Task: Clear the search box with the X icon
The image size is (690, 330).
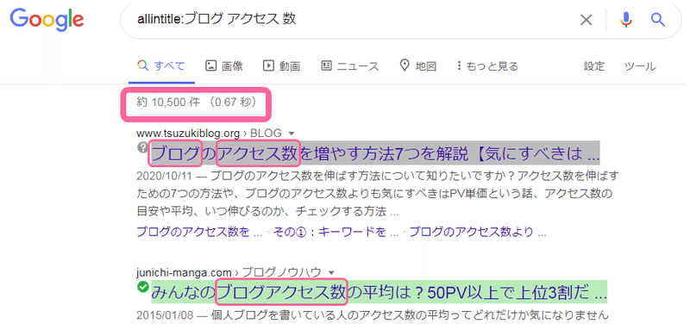Action: 586,20
